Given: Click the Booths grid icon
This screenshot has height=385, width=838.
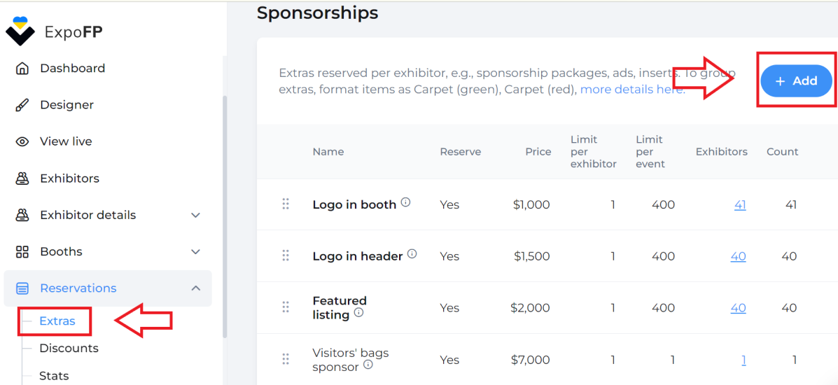Looking at the screenshot, I should pos(22,252).
